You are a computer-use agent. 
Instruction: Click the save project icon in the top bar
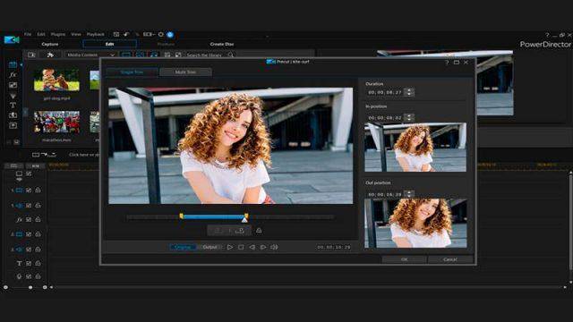click(116, 34)
